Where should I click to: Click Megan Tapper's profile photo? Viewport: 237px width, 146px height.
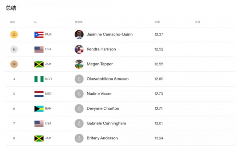79,64
